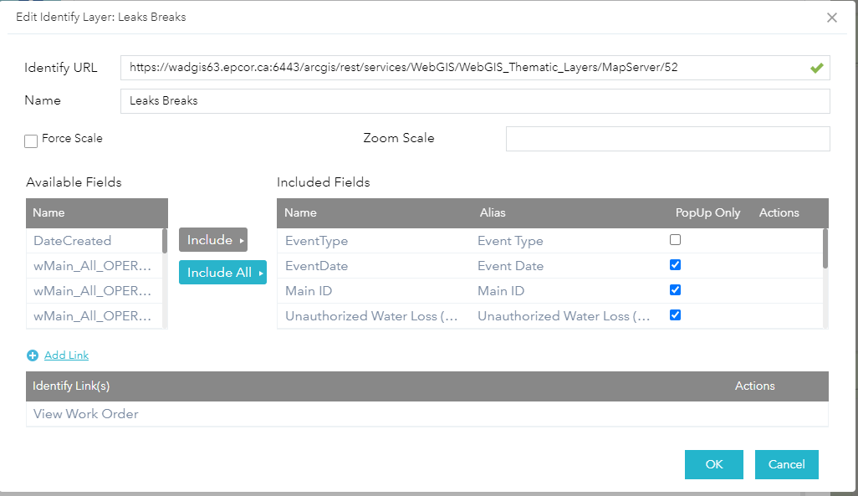
Task: Select DateCreated in Available Fields
Action: coord(72,240)
